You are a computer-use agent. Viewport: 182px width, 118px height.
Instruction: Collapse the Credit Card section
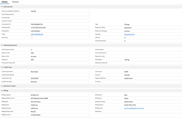tap(2, 67)
